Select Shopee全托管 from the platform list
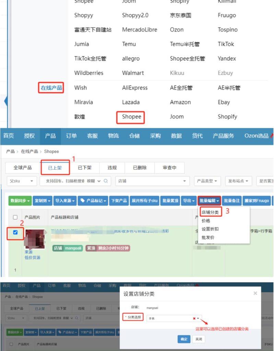The width and height of the screenshot is (274, 351). (x=187, y=58)
